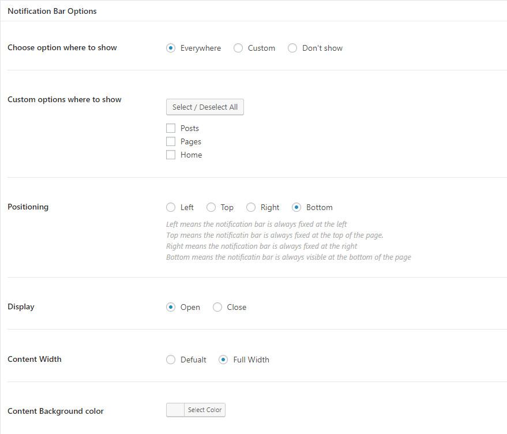Select the Everywhere radio option
The width and height of the screenshot is (507, 434).
click(171, 48)
